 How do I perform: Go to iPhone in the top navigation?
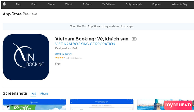pos(51,4)
